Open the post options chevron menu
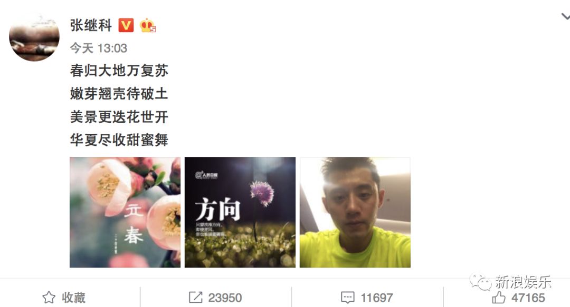Screen dimensions: 570x307 tap(565, 16)
